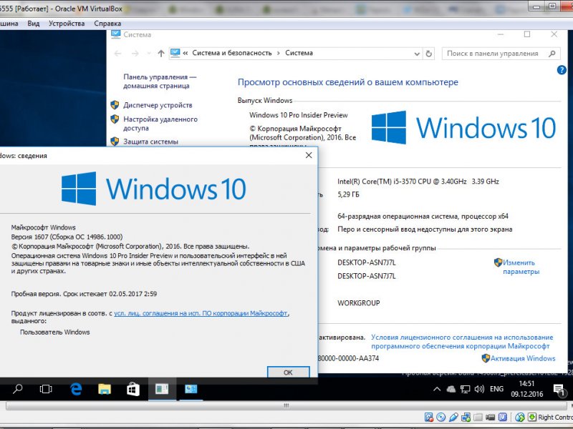Open recent locations dropdown next to forward arrow
Viewport: 573px width, 429px height.
(149, 54)
